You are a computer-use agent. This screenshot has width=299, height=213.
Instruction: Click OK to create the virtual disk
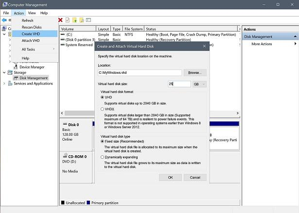pos(170,178)
